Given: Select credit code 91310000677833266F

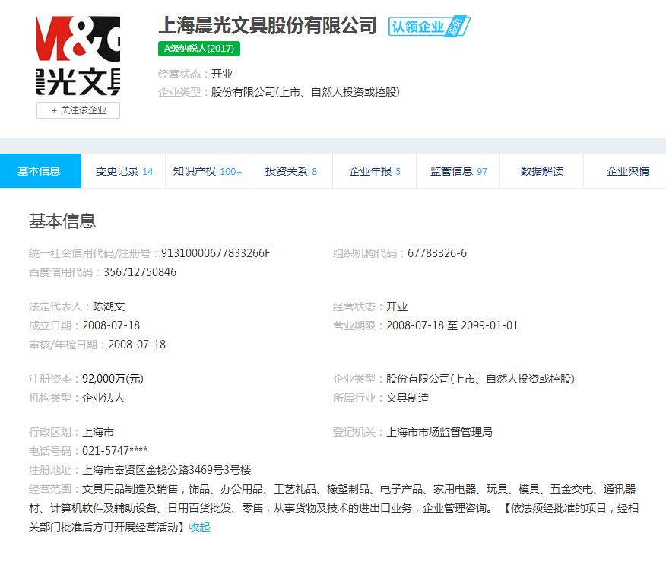Looking at the screenshot, I should coord(215,253).
